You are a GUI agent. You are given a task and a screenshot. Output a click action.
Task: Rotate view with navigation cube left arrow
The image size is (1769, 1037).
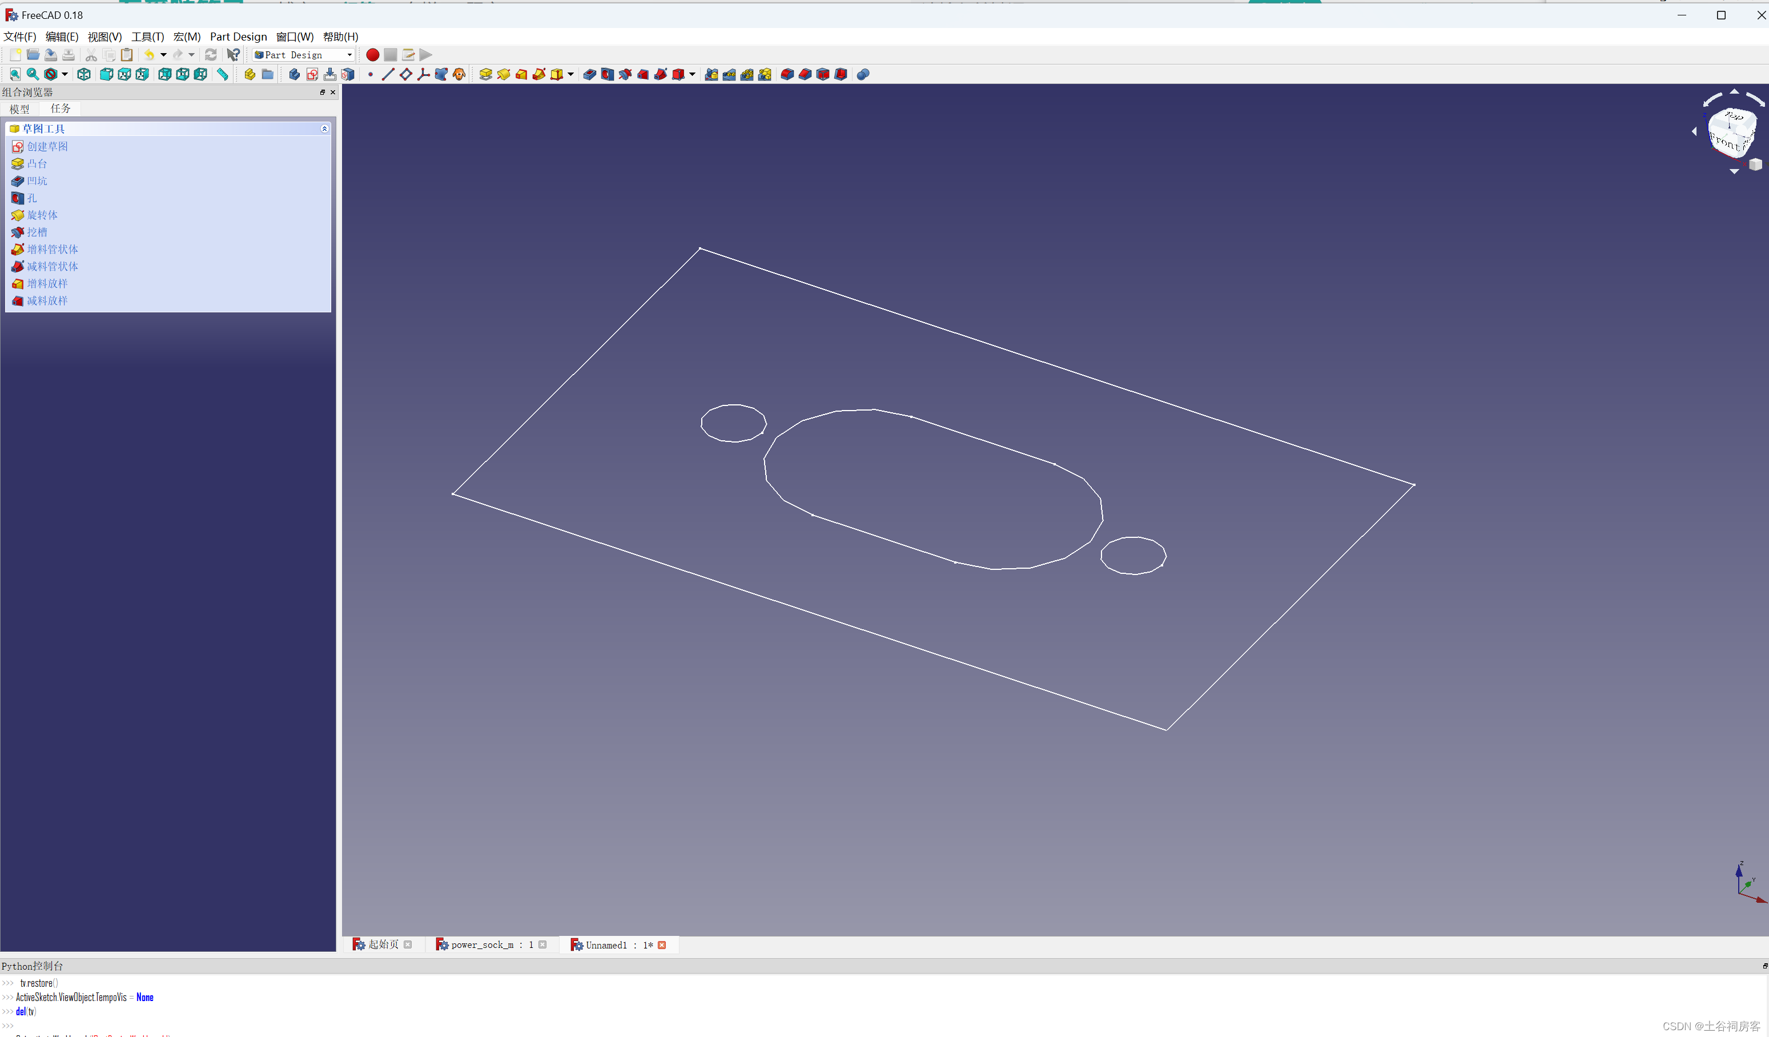point(1695,131)
